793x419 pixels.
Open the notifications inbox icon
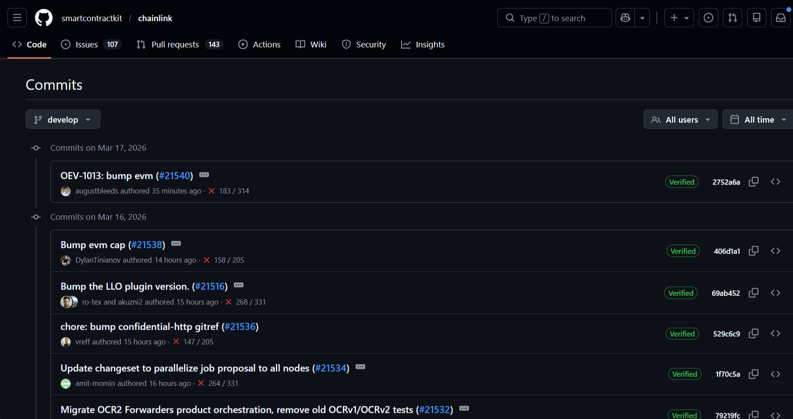tap(781, 17)
